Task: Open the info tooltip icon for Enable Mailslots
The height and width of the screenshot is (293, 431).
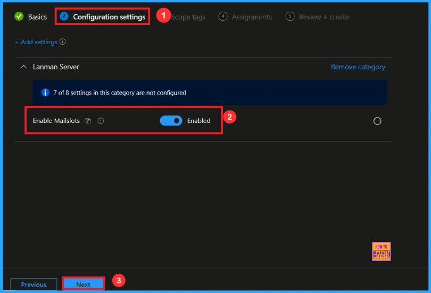Action: coord(101,121)
